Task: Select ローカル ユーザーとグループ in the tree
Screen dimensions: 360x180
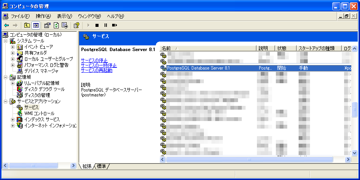Action: coord(49,59)
